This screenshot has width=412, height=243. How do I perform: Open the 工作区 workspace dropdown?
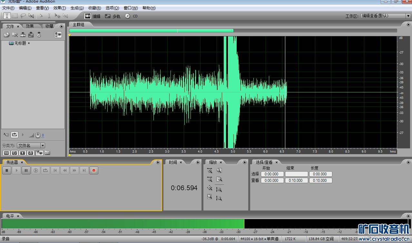pos(408,16)
